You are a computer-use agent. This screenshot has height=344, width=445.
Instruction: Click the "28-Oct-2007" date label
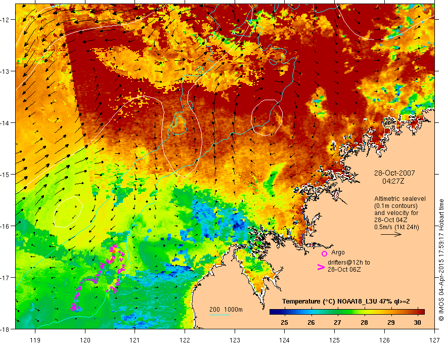394,173
